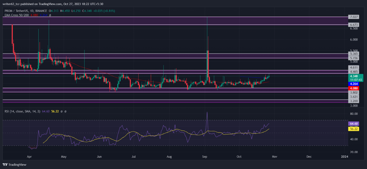Click the 5.156 price level label
This screenshot has width=367, height=169.
coord(353,58)
